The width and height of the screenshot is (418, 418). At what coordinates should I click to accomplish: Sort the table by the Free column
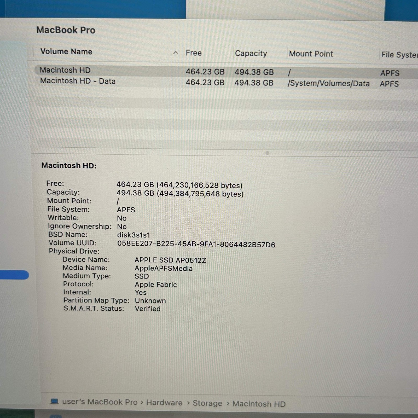pyautogui.click(x=194, y=53)
